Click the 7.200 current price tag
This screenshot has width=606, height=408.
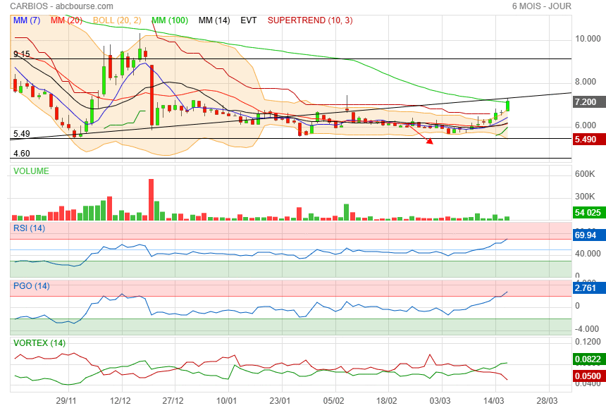click(x=589, y=102)
